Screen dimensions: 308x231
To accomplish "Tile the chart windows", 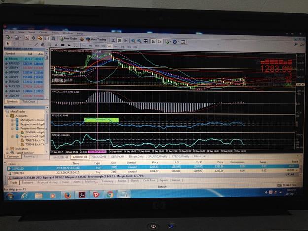I will pyautogui.click(x=146, y=41).
